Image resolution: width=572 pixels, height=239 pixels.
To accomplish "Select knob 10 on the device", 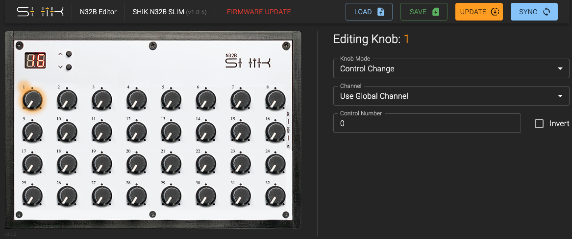I will coord(67,131).
